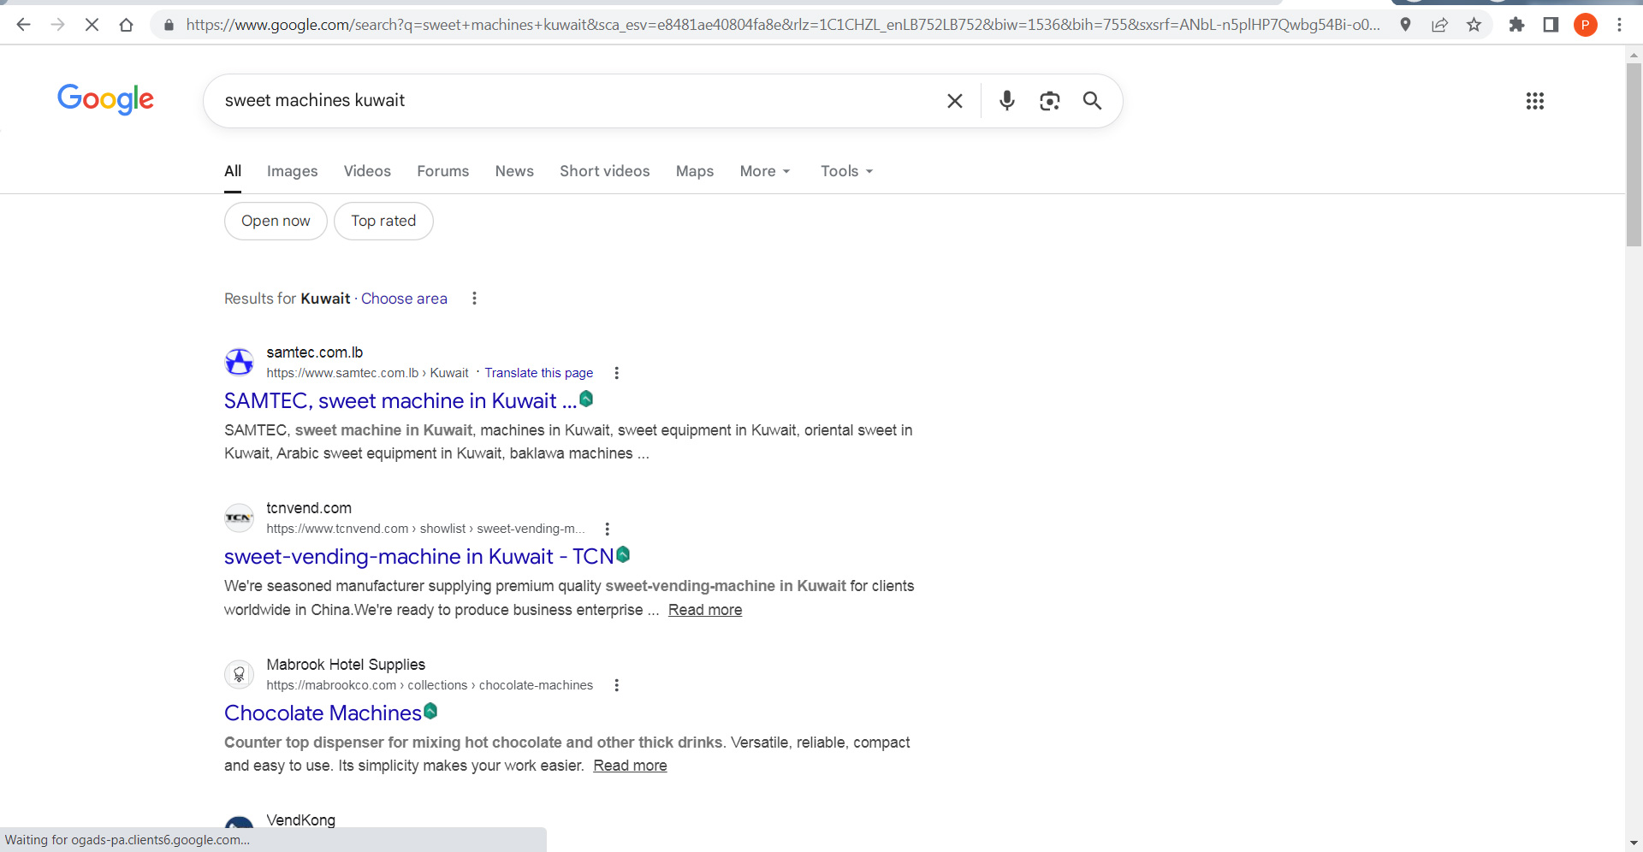
Task: Share this page from address bar
Action: point(1439,25)
